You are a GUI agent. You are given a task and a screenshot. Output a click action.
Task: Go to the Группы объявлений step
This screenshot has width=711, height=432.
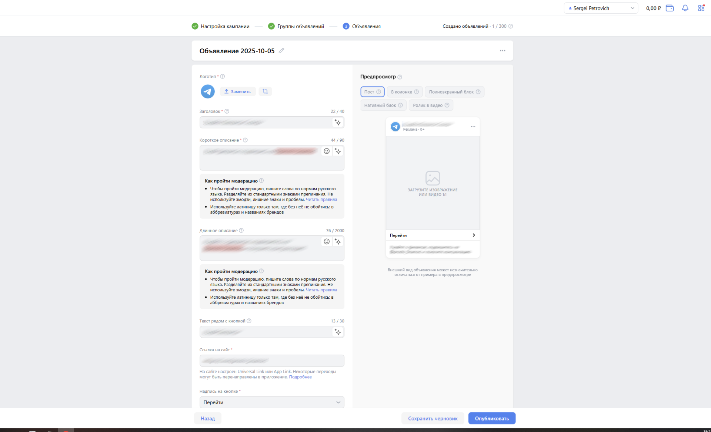click(x=300, y=26)
